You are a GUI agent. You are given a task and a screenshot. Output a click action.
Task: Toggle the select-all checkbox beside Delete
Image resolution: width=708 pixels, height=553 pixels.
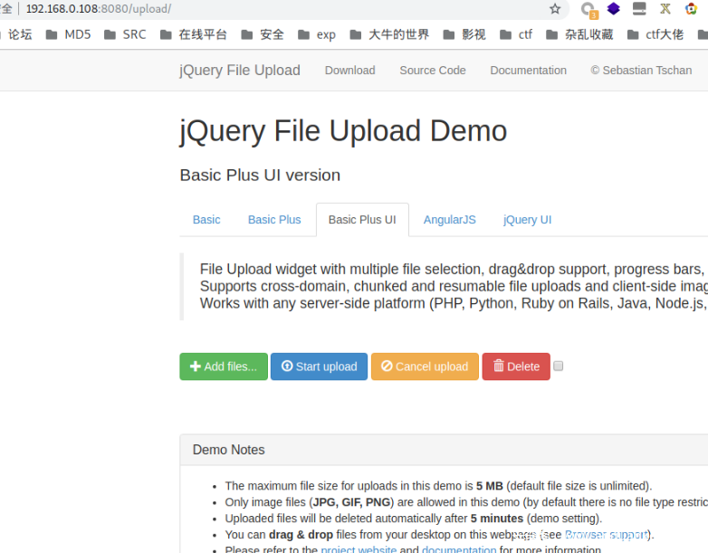coord(559,367)
